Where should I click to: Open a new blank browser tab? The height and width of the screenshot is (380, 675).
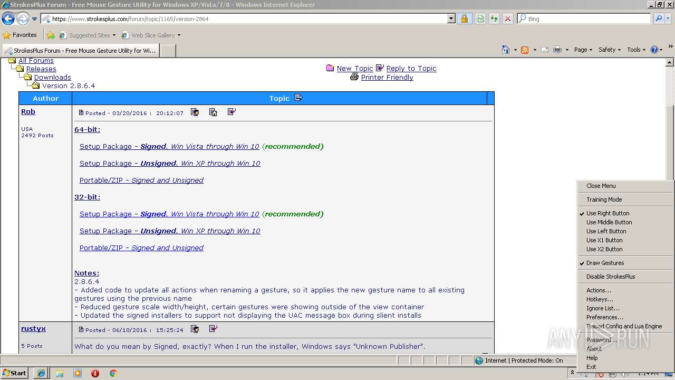click(x=168, y=51)
